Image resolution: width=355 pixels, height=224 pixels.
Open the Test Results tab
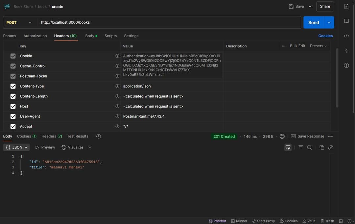click(x=77, y=136)
